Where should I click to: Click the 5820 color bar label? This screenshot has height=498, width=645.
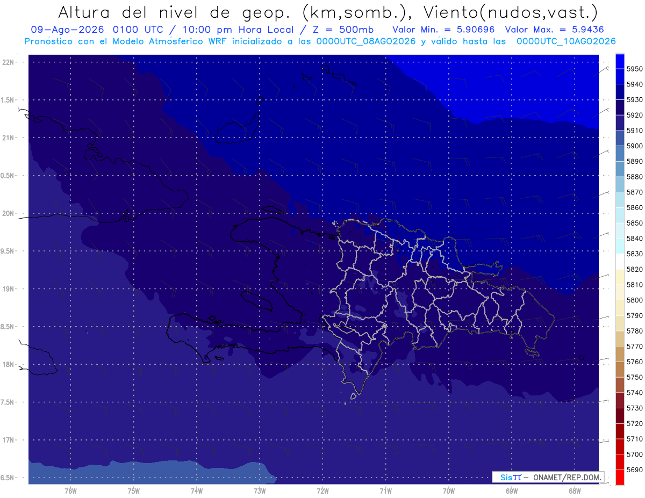635,269
